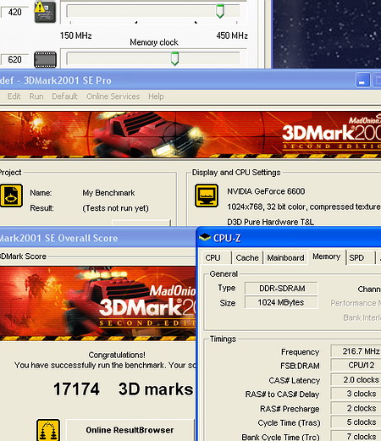
Task: Click the 17174 3D marks score text
Action: (123, 389)
